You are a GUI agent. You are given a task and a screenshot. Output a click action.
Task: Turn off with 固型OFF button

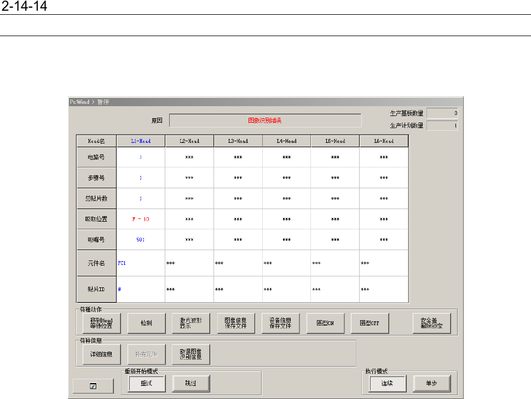point(370,323)
